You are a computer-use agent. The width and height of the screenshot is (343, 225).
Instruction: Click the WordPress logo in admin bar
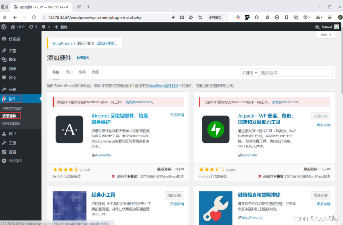pos(4,27)
